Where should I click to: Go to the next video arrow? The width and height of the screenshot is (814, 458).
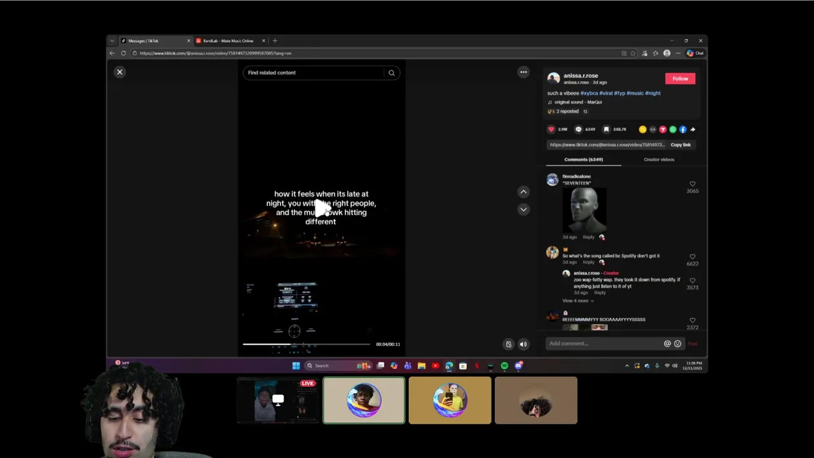(x=523, y=209)
